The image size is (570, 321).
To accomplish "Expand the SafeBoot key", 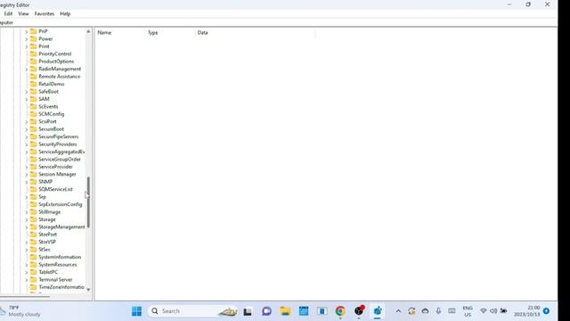I will (x=26, y=92).
